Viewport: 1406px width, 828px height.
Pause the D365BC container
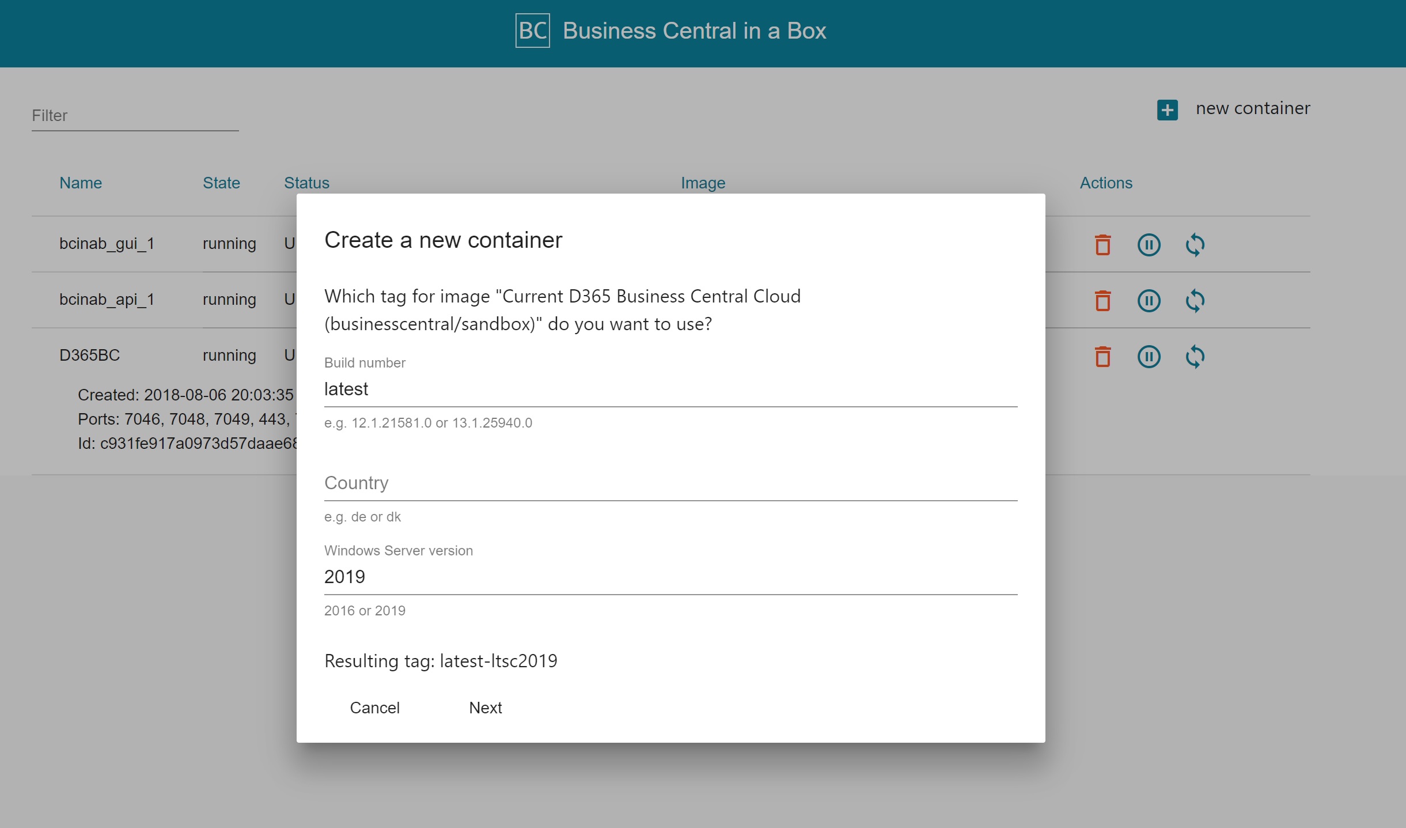[x=1149, y=357]
